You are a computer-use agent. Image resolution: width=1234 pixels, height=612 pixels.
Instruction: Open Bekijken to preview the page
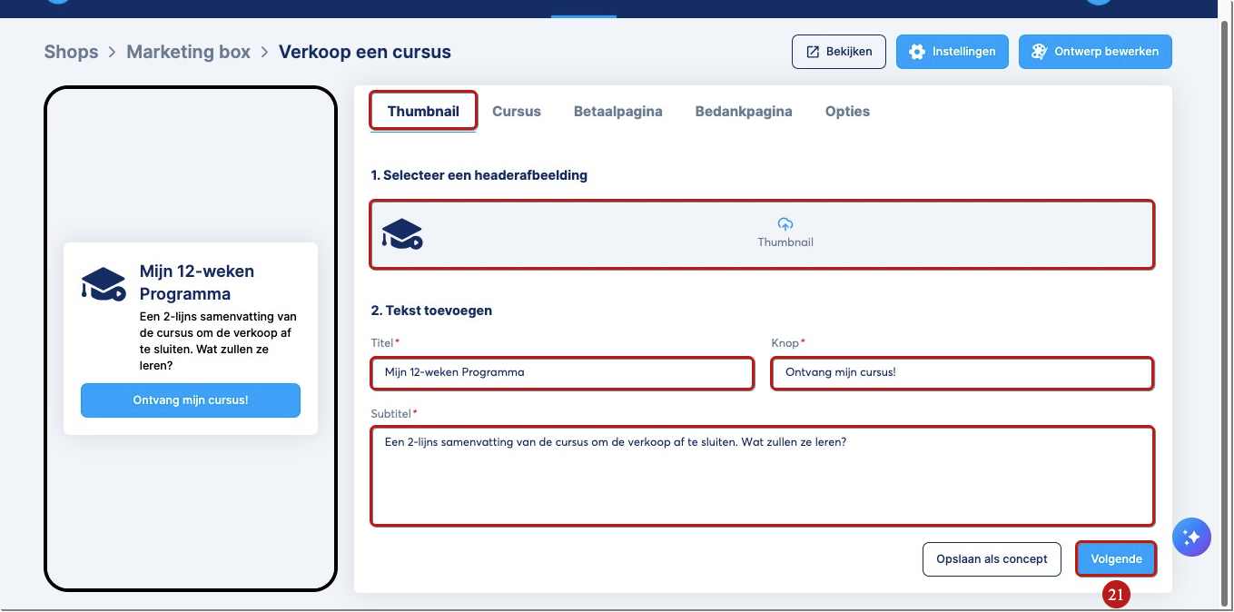pyautogui.click(x=839, y=52)
